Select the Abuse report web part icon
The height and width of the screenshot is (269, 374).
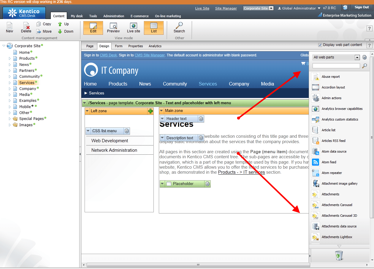pos(315,77)
